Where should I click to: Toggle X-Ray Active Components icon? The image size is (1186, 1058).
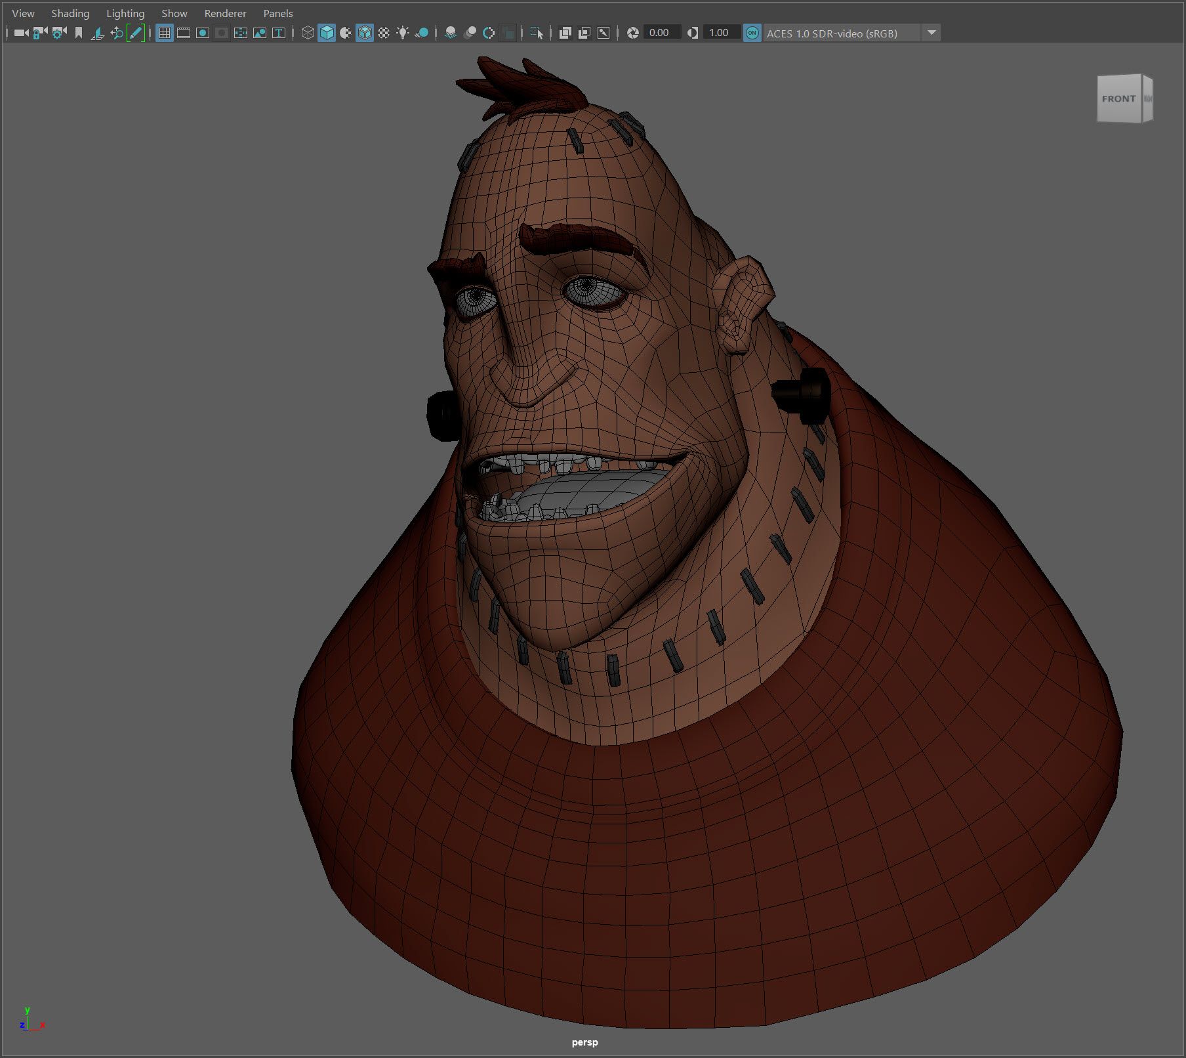click(x=584, y=33)
